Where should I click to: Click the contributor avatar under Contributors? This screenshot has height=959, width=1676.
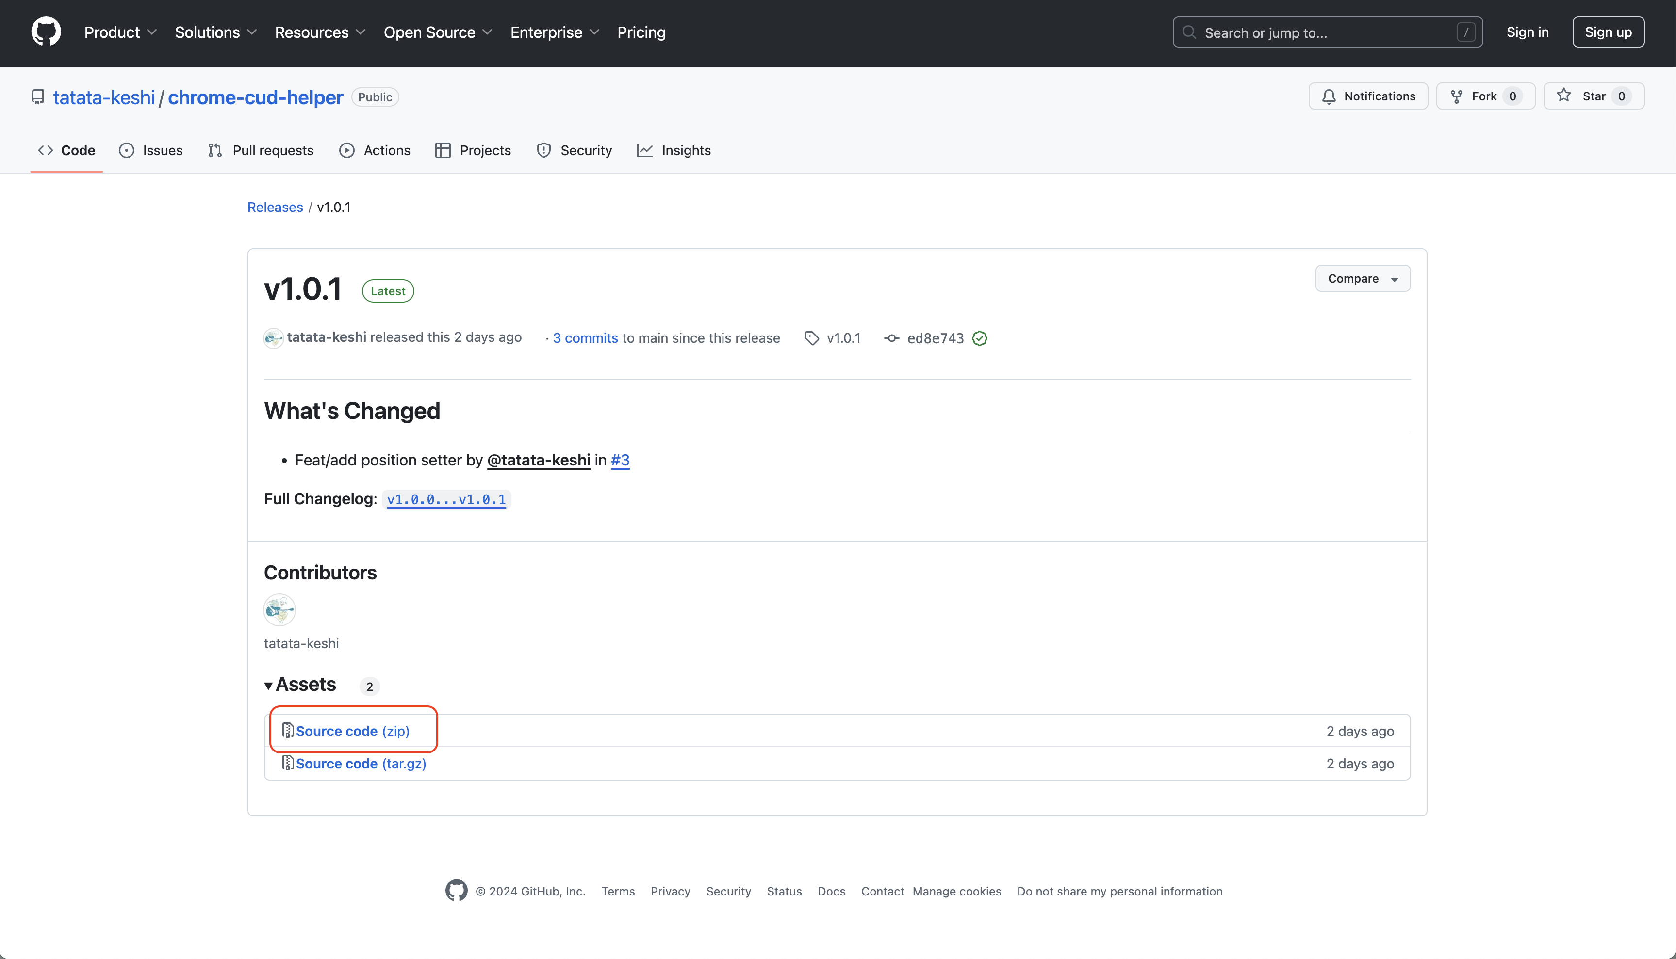279,610
